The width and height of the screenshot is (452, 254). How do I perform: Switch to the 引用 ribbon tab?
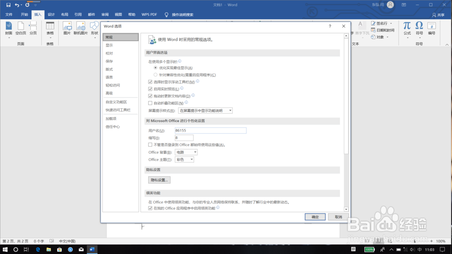(x=78, y=15)
